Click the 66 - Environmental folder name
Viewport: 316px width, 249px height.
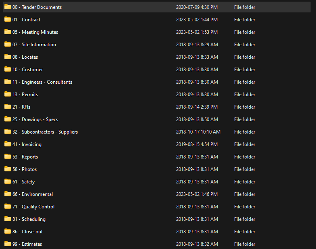click(x=33, y=194)
